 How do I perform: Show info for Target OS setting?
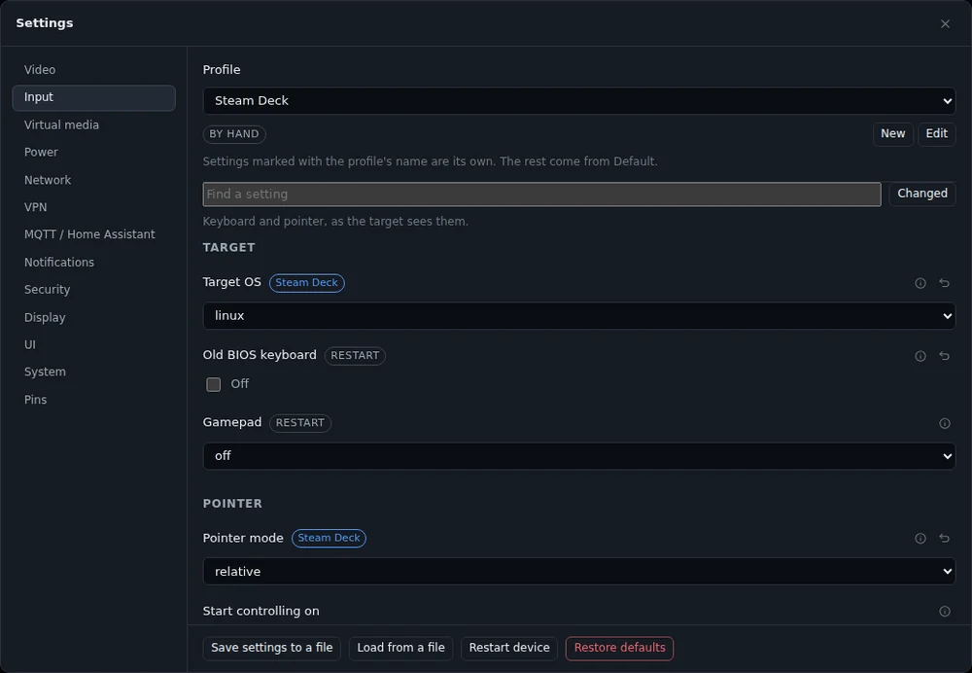(920, 283)
